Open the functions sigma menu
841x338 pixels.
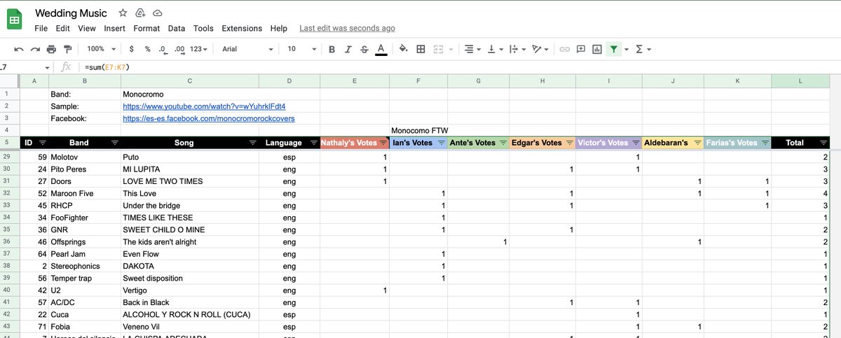(x=643, y=49)
